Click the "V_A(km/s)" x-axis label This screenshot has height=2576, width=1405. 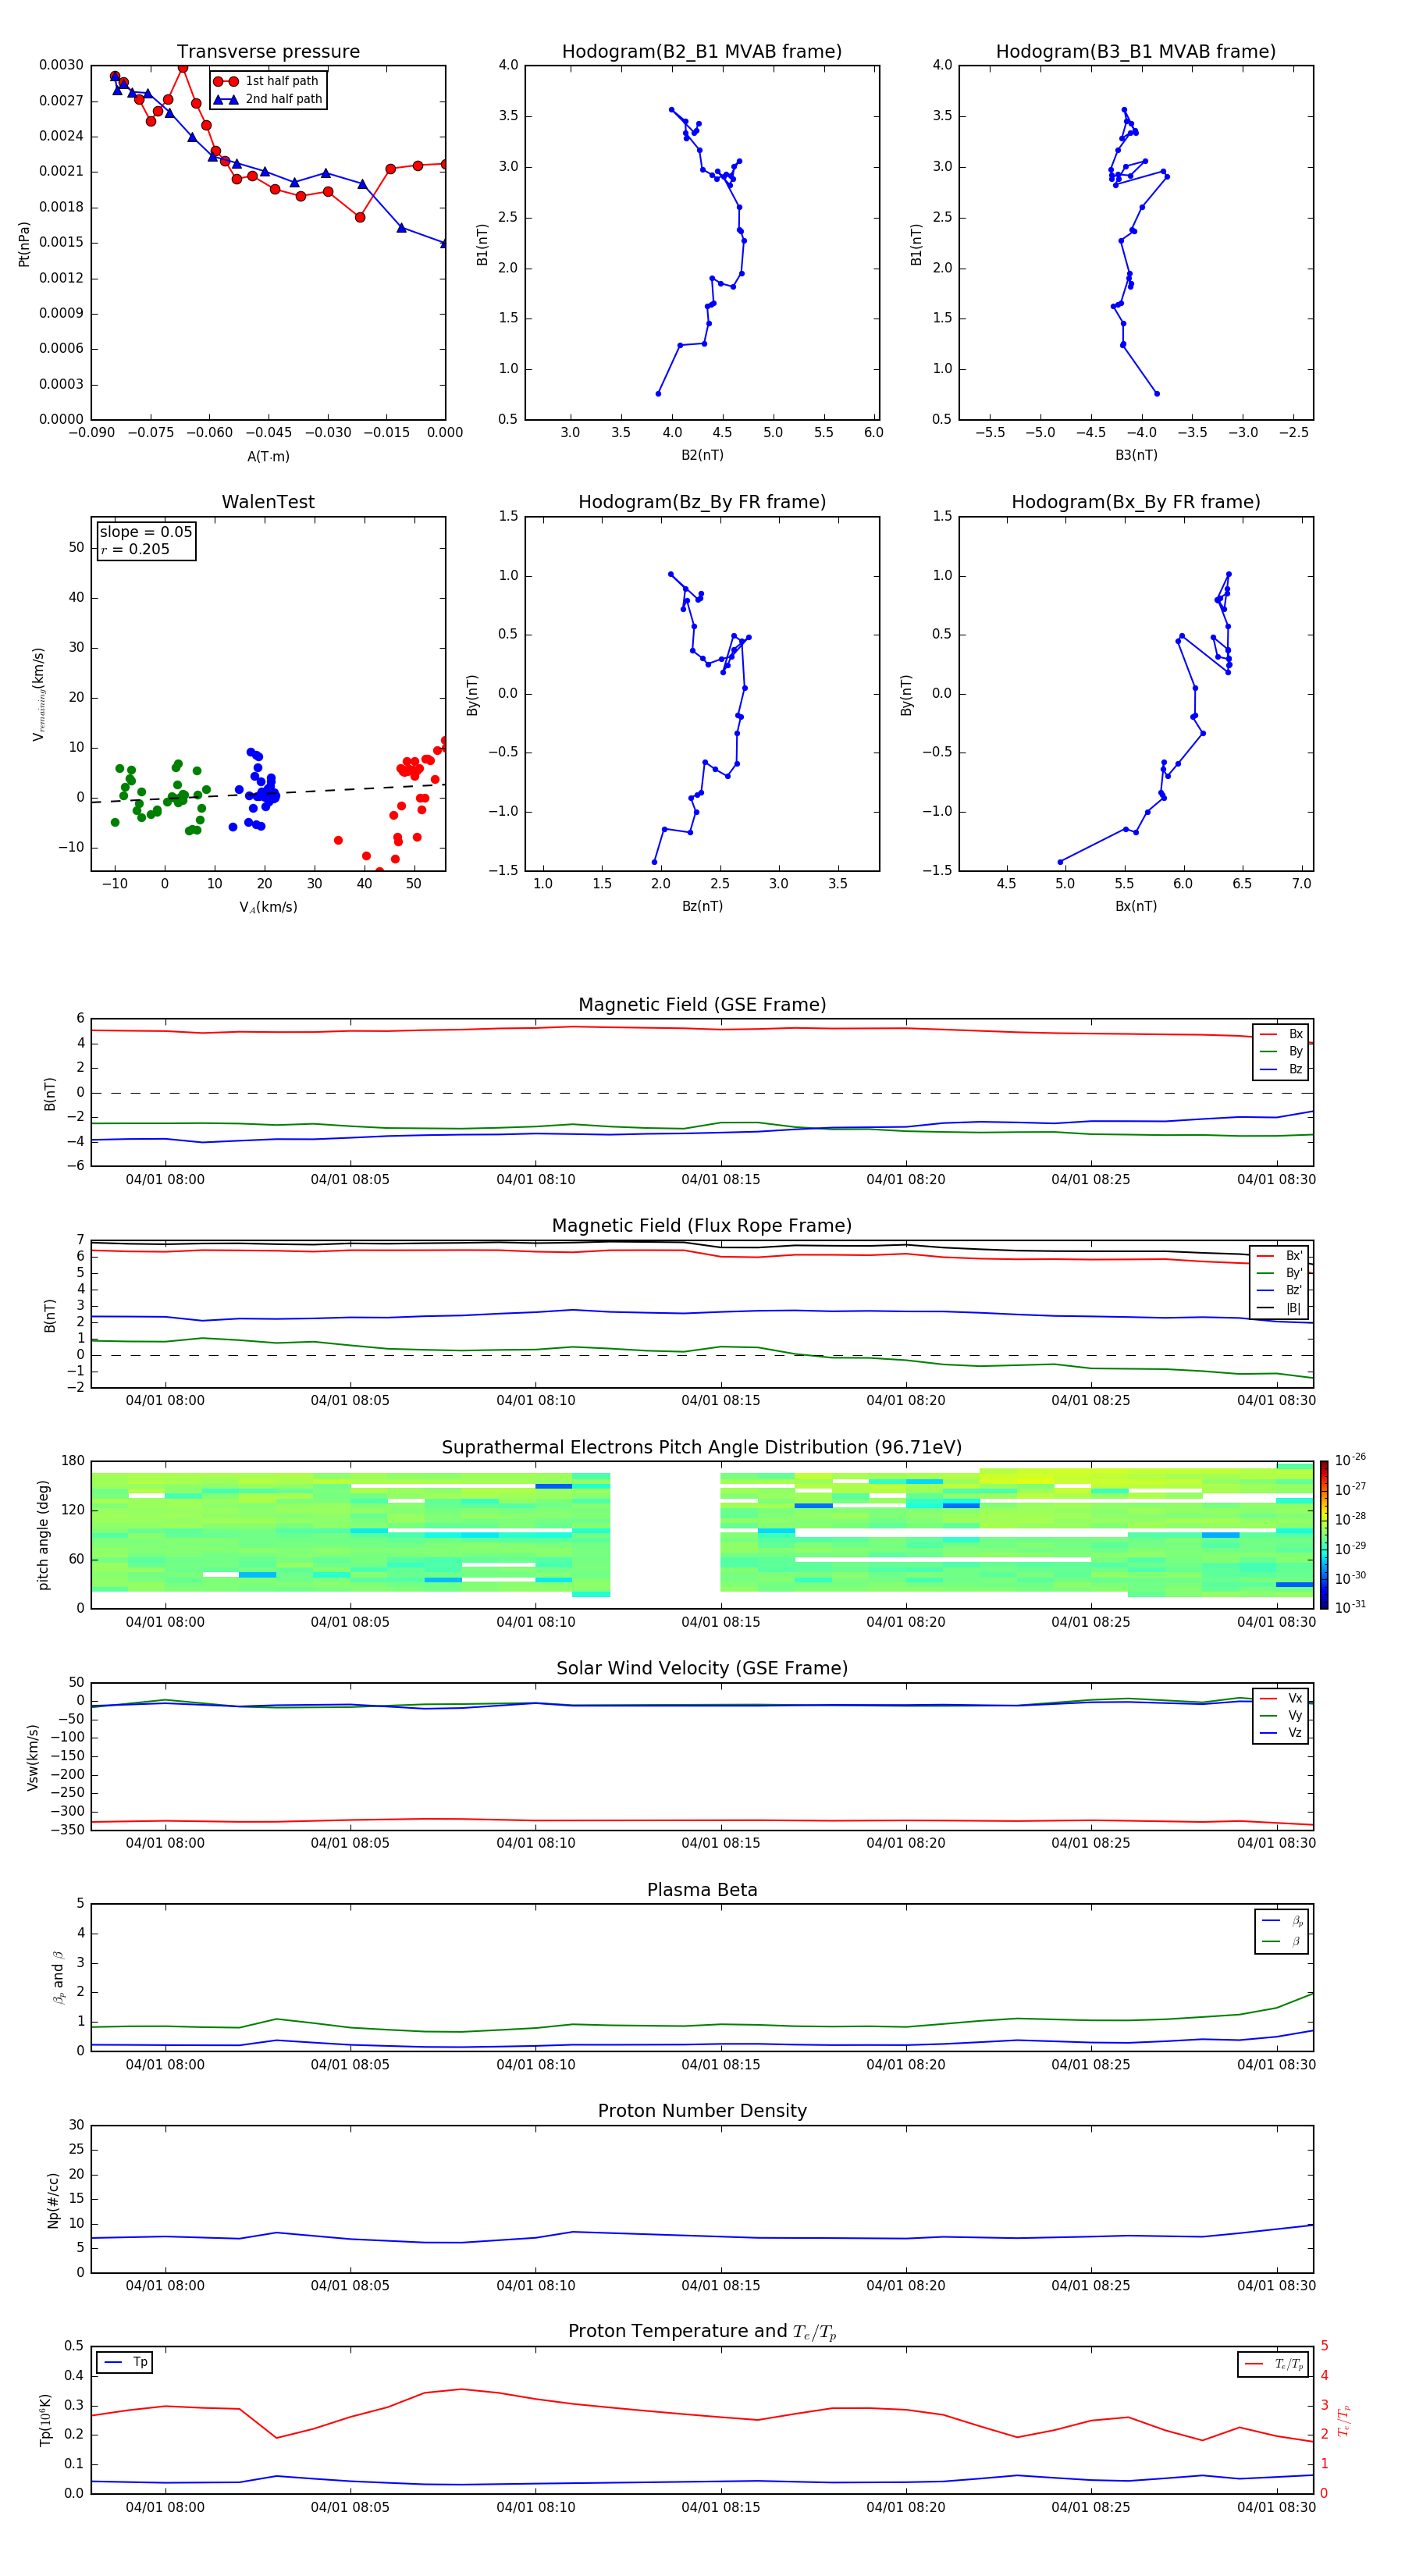268,907
